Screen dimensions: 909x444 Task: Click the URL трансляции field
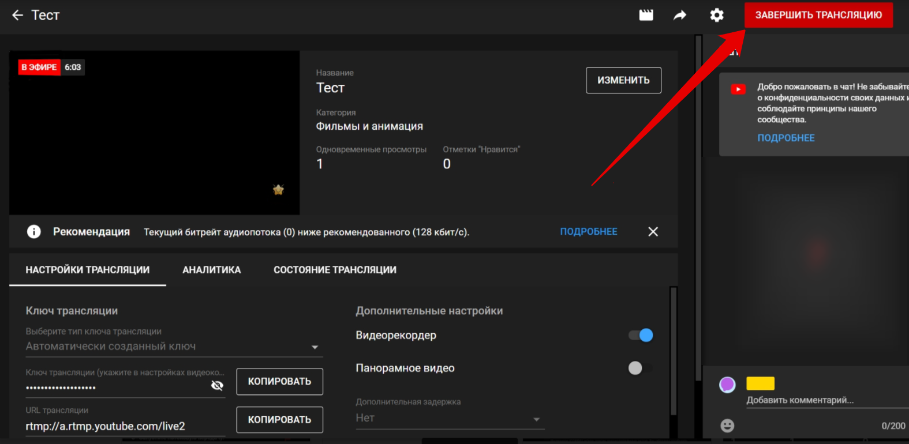pos(125,426)
